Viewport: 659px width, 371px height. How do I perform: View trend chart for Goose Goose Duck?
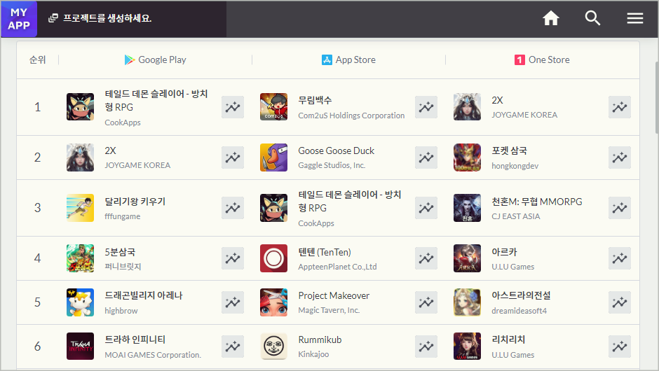coord(426,157)
